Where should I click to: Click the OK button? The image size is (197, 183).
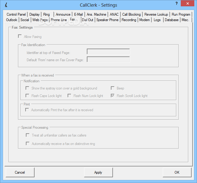point(177,172)
